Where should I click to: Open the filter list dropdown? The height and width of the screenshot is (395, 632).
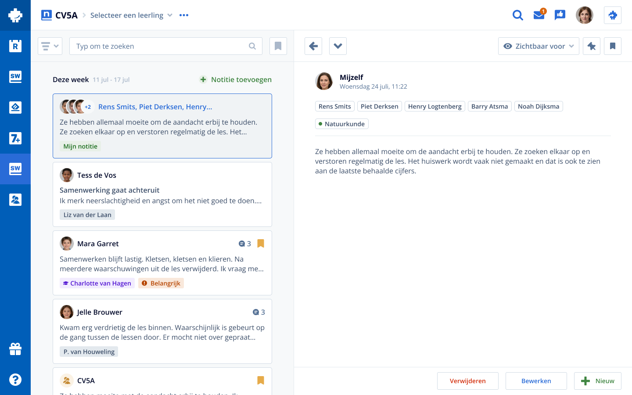click(50, 46)
